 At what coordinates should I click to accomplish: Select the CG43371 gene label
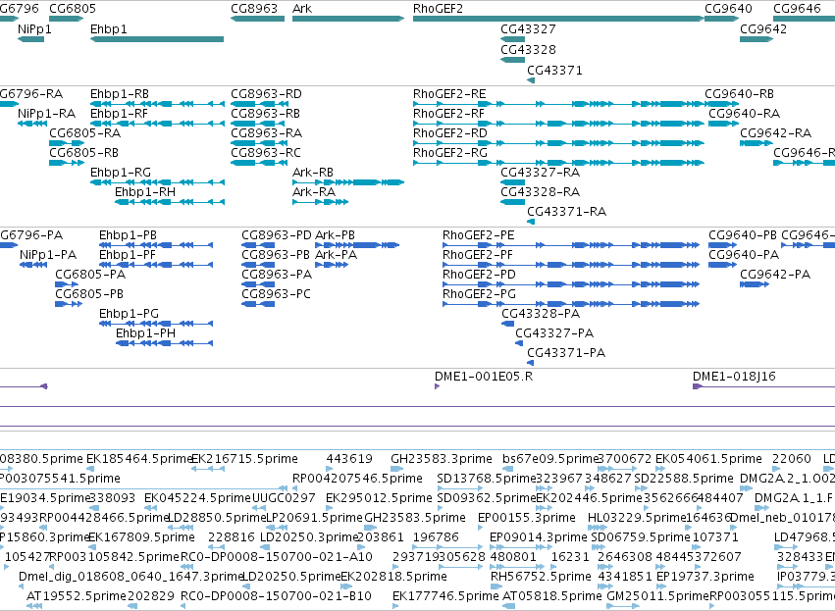pyautogui.click(x=554, y=71)
